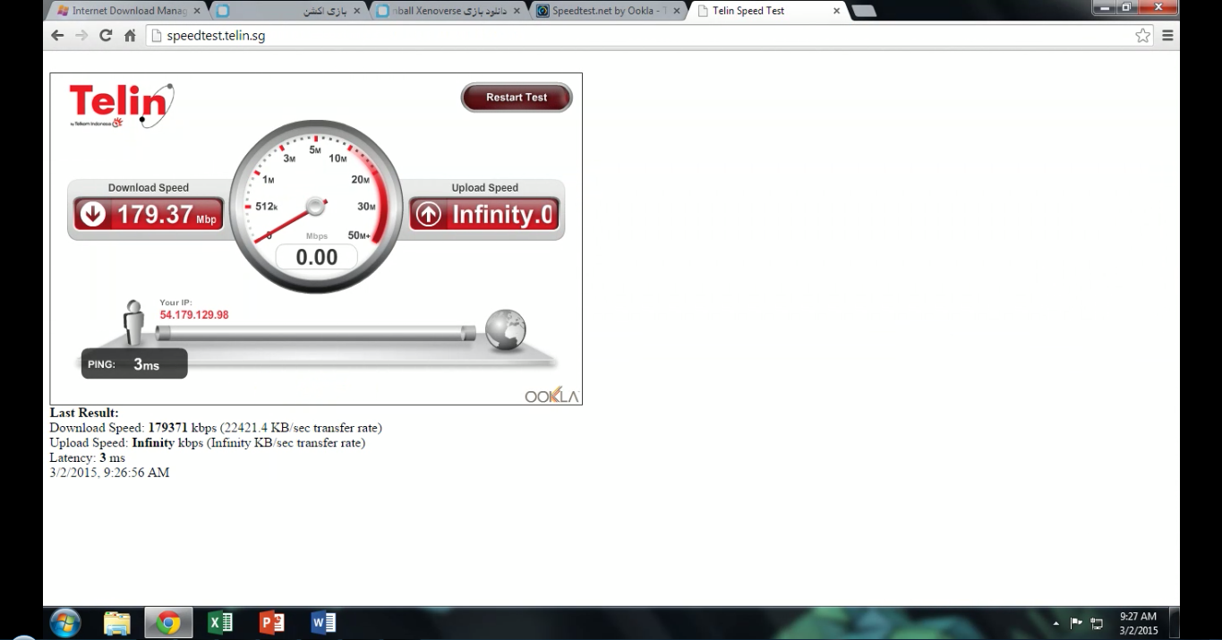The image size is (1222, 640).
Task: Click the IP address 54.179.129.98
Action: pos(194,315)
